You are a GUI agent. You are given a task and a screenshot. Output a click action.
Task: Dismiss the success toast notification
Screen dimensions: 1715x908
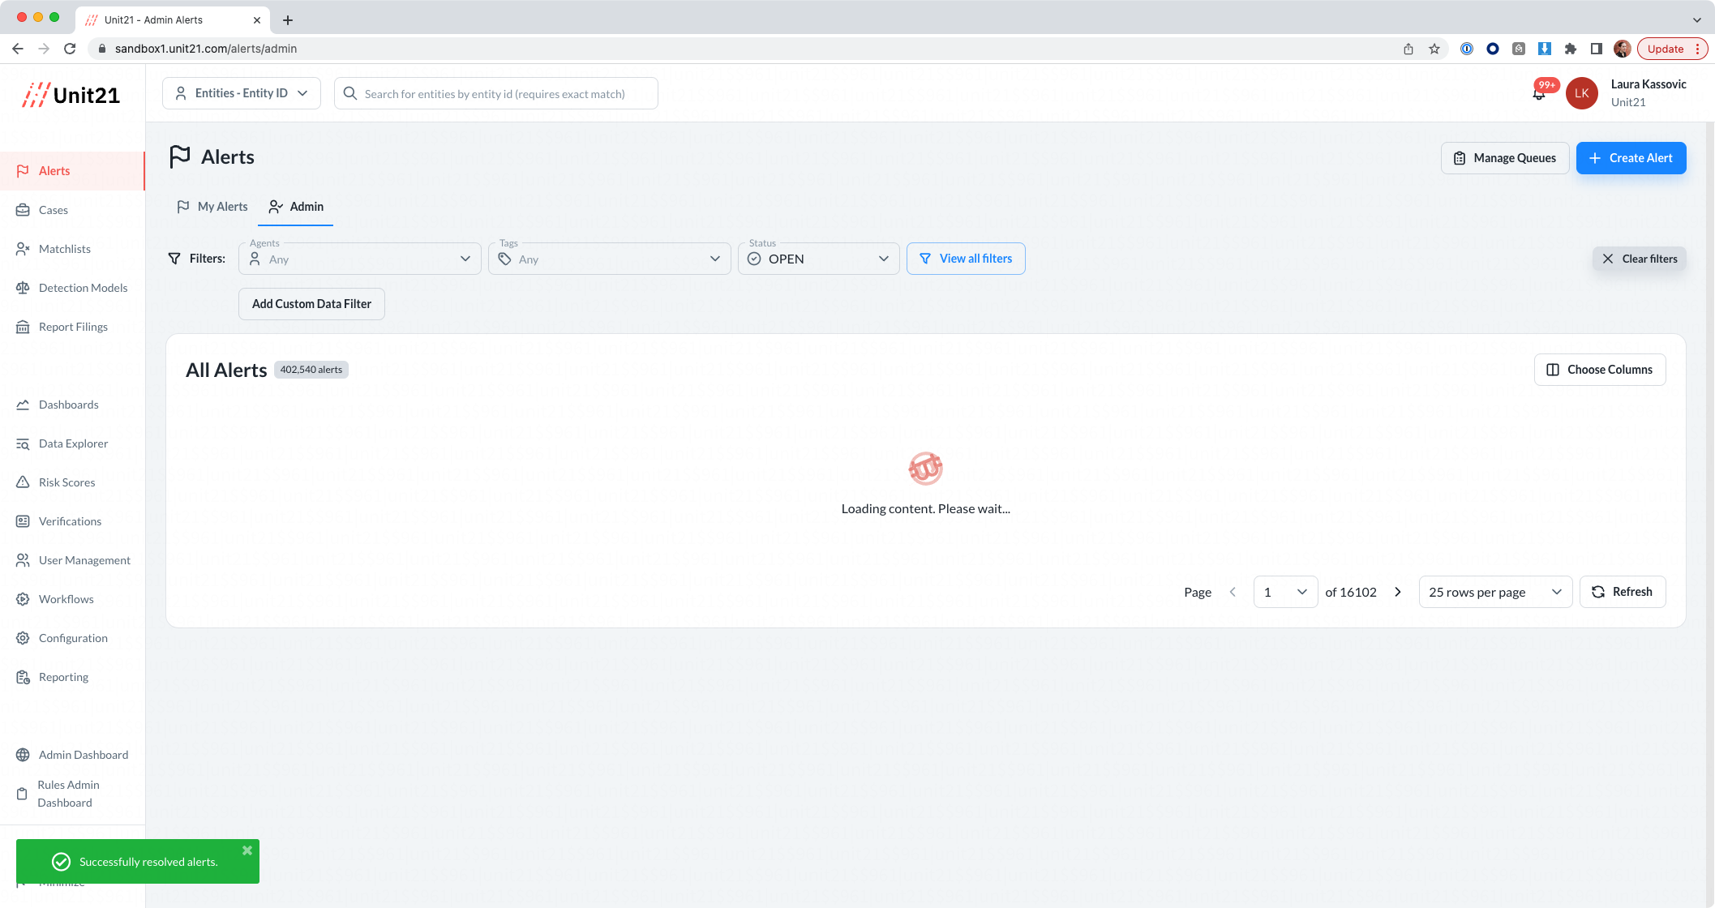pyautogui.click(x=247, y=850)
